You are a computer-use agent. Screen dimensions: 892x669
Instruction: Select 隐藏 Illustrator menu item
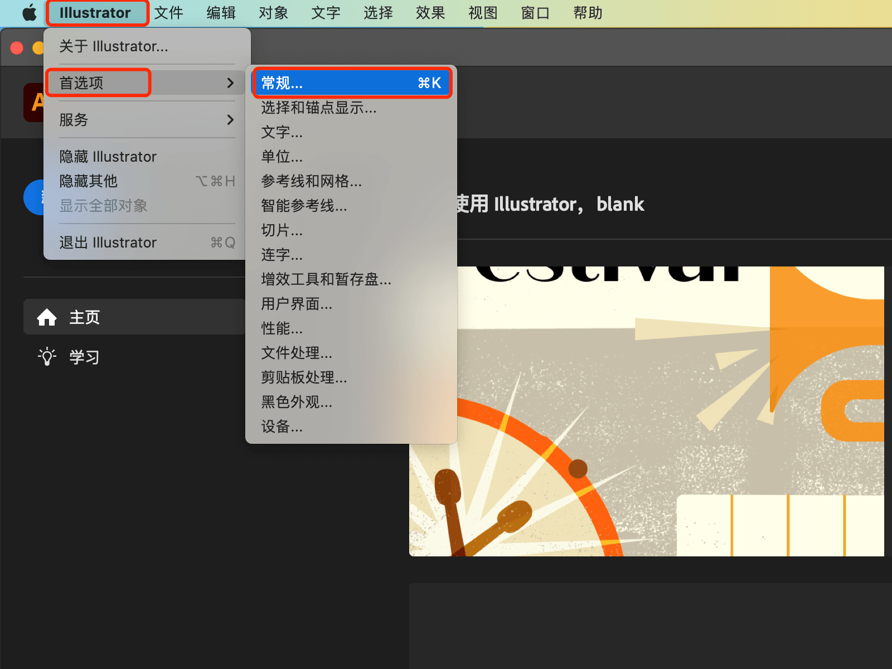(x=108, y=157)
